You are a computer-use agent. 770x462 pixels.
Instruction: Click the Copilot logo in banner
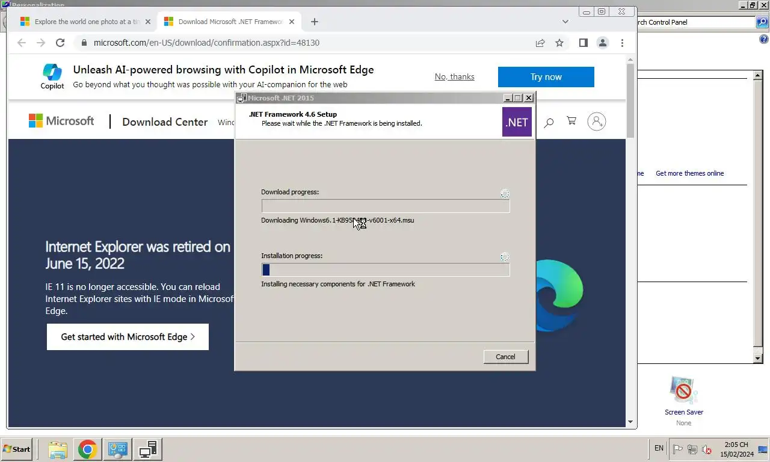[x=52, y=76]
